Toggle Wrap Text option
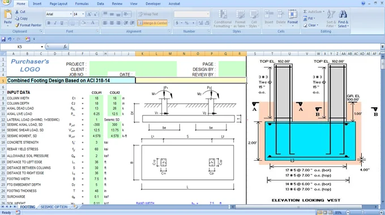 148,14
